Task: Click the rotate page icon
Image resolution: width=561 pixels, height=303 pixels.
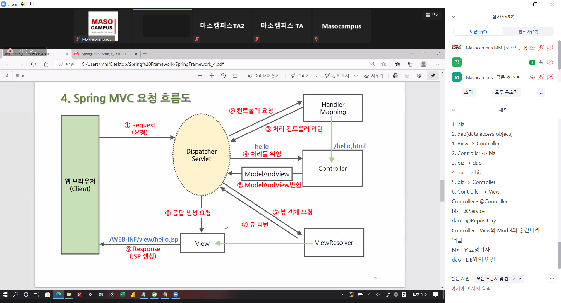Action: 223,76
